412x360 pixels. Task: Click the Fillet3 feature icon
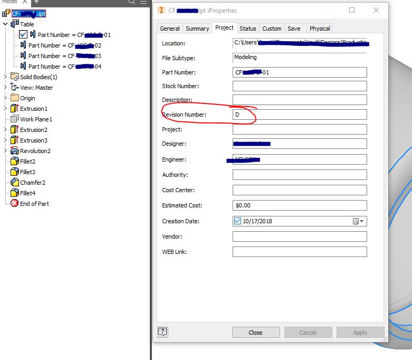pos(14,172)
